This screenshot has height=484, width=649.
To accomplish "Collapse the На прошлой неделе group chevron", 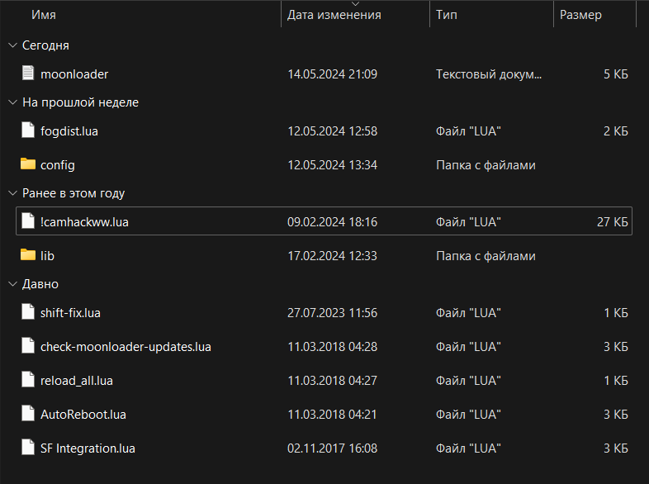I will (12, 102).
